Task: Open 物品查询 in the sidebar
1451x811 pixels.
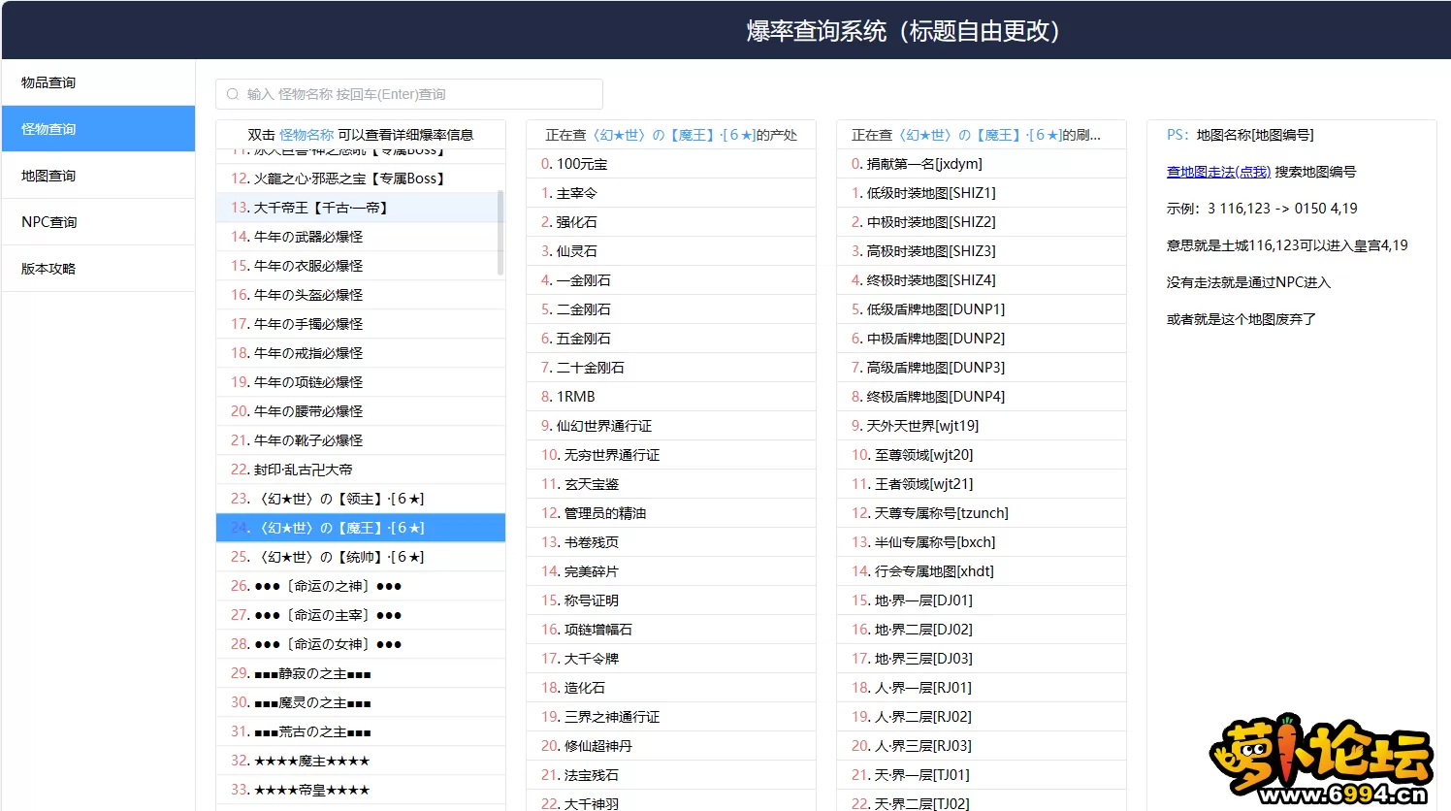Action: 98,82
